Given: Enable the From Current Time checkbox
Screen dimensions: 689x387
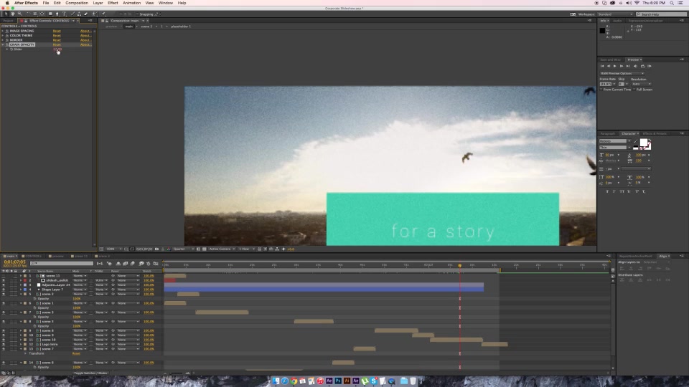Looking at the screenshot, I should (601, 90).
